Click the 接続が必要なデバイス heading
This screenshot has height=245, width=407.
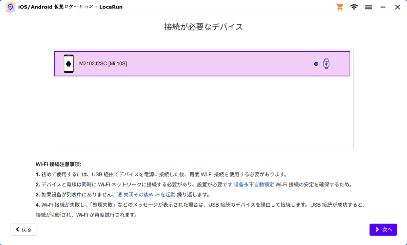[x=203, y=27]
